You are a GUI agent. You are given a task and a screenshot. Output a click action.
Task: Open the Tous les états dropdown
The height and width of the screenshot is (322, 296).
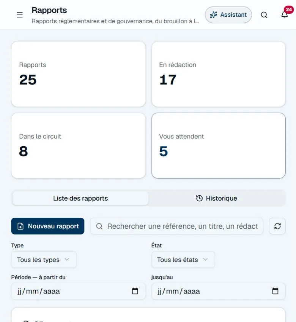click(183, 260)
